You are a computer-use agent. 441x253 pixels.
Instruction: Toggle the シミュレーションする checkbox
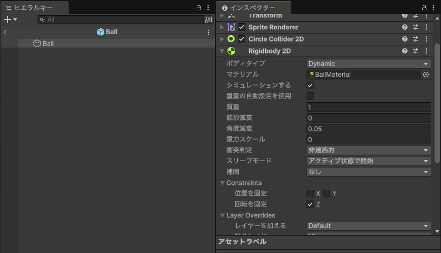pyautogui.click(x=310, y=85)
